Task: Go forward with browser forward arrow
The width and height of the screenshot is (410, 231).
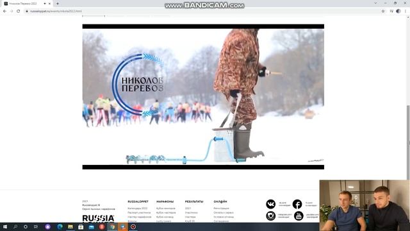Action: (x=12, y=11)
